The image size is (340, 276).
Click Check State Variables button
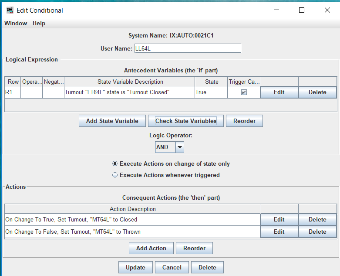click(x=186, y=121)
